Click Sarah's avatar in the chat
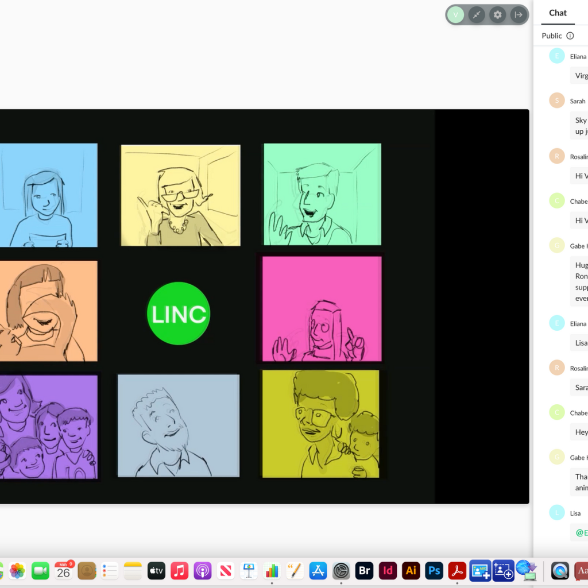Screen dimensions: 588x588 556,100
